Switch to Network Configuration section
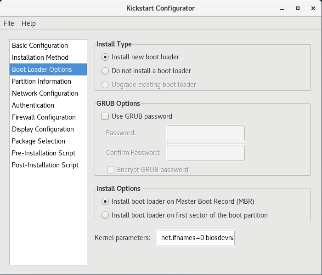The height and width of the screenshot is (275, 322). point(45,93)
